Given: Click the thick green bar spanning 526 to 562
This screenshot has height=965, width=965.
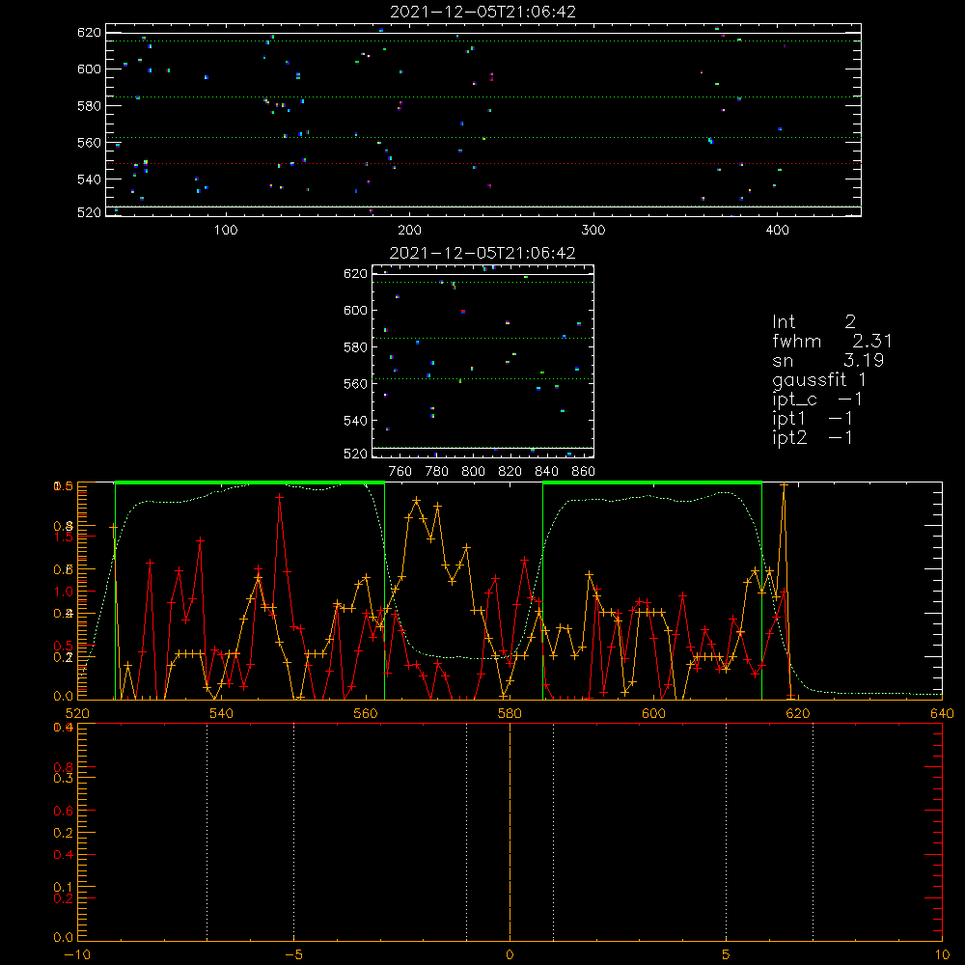Looking at the screenshot, I should pyautogui.click(x=250, y=483).
